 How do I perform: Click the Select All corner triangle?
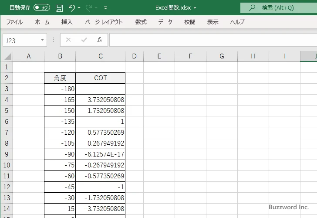(x=8, y=56)
